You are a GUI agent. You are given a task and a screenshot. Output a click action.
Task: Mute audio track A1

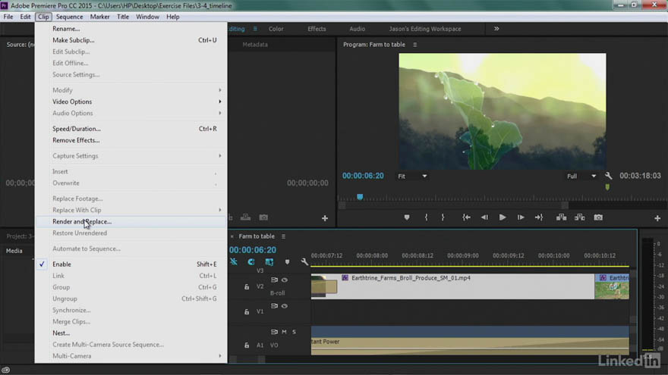[284, 332]
